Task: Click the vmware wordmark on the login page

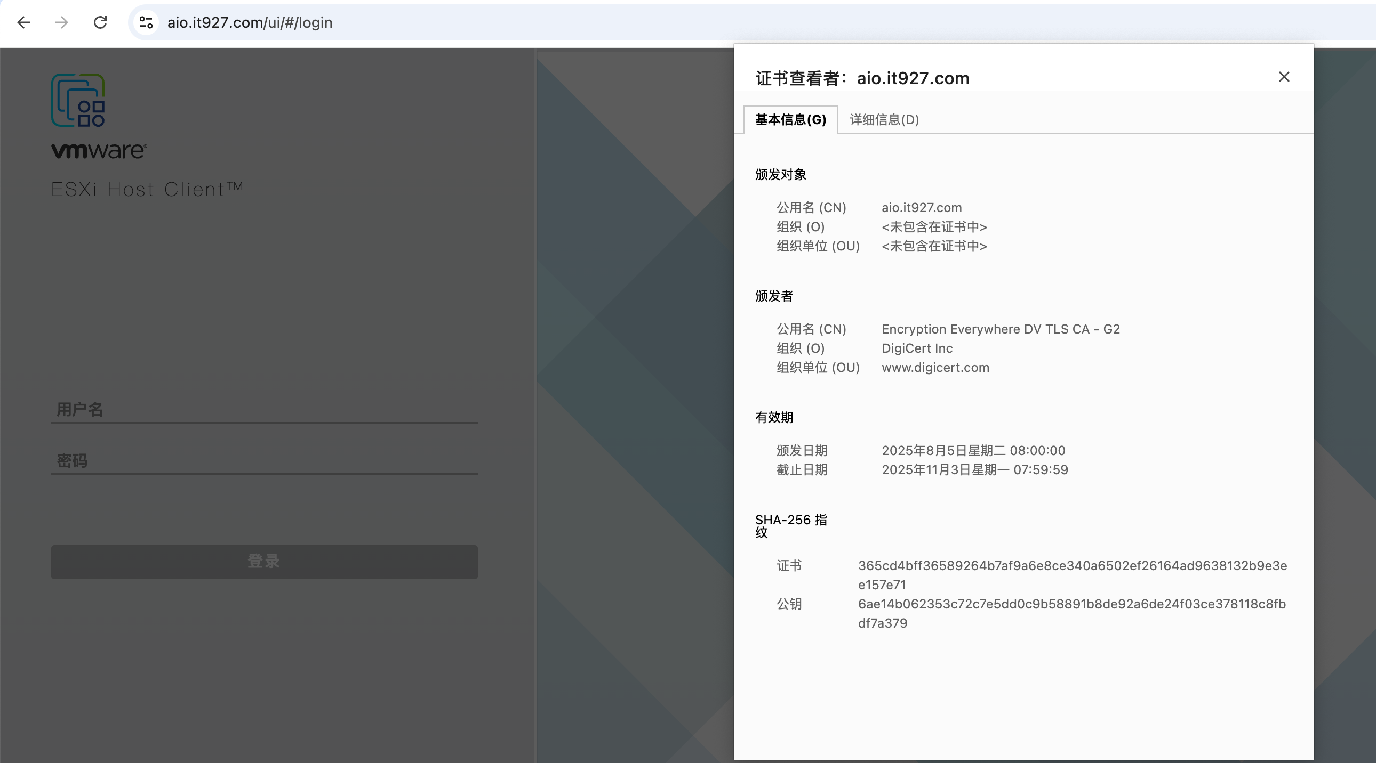Action: point(99,150)
